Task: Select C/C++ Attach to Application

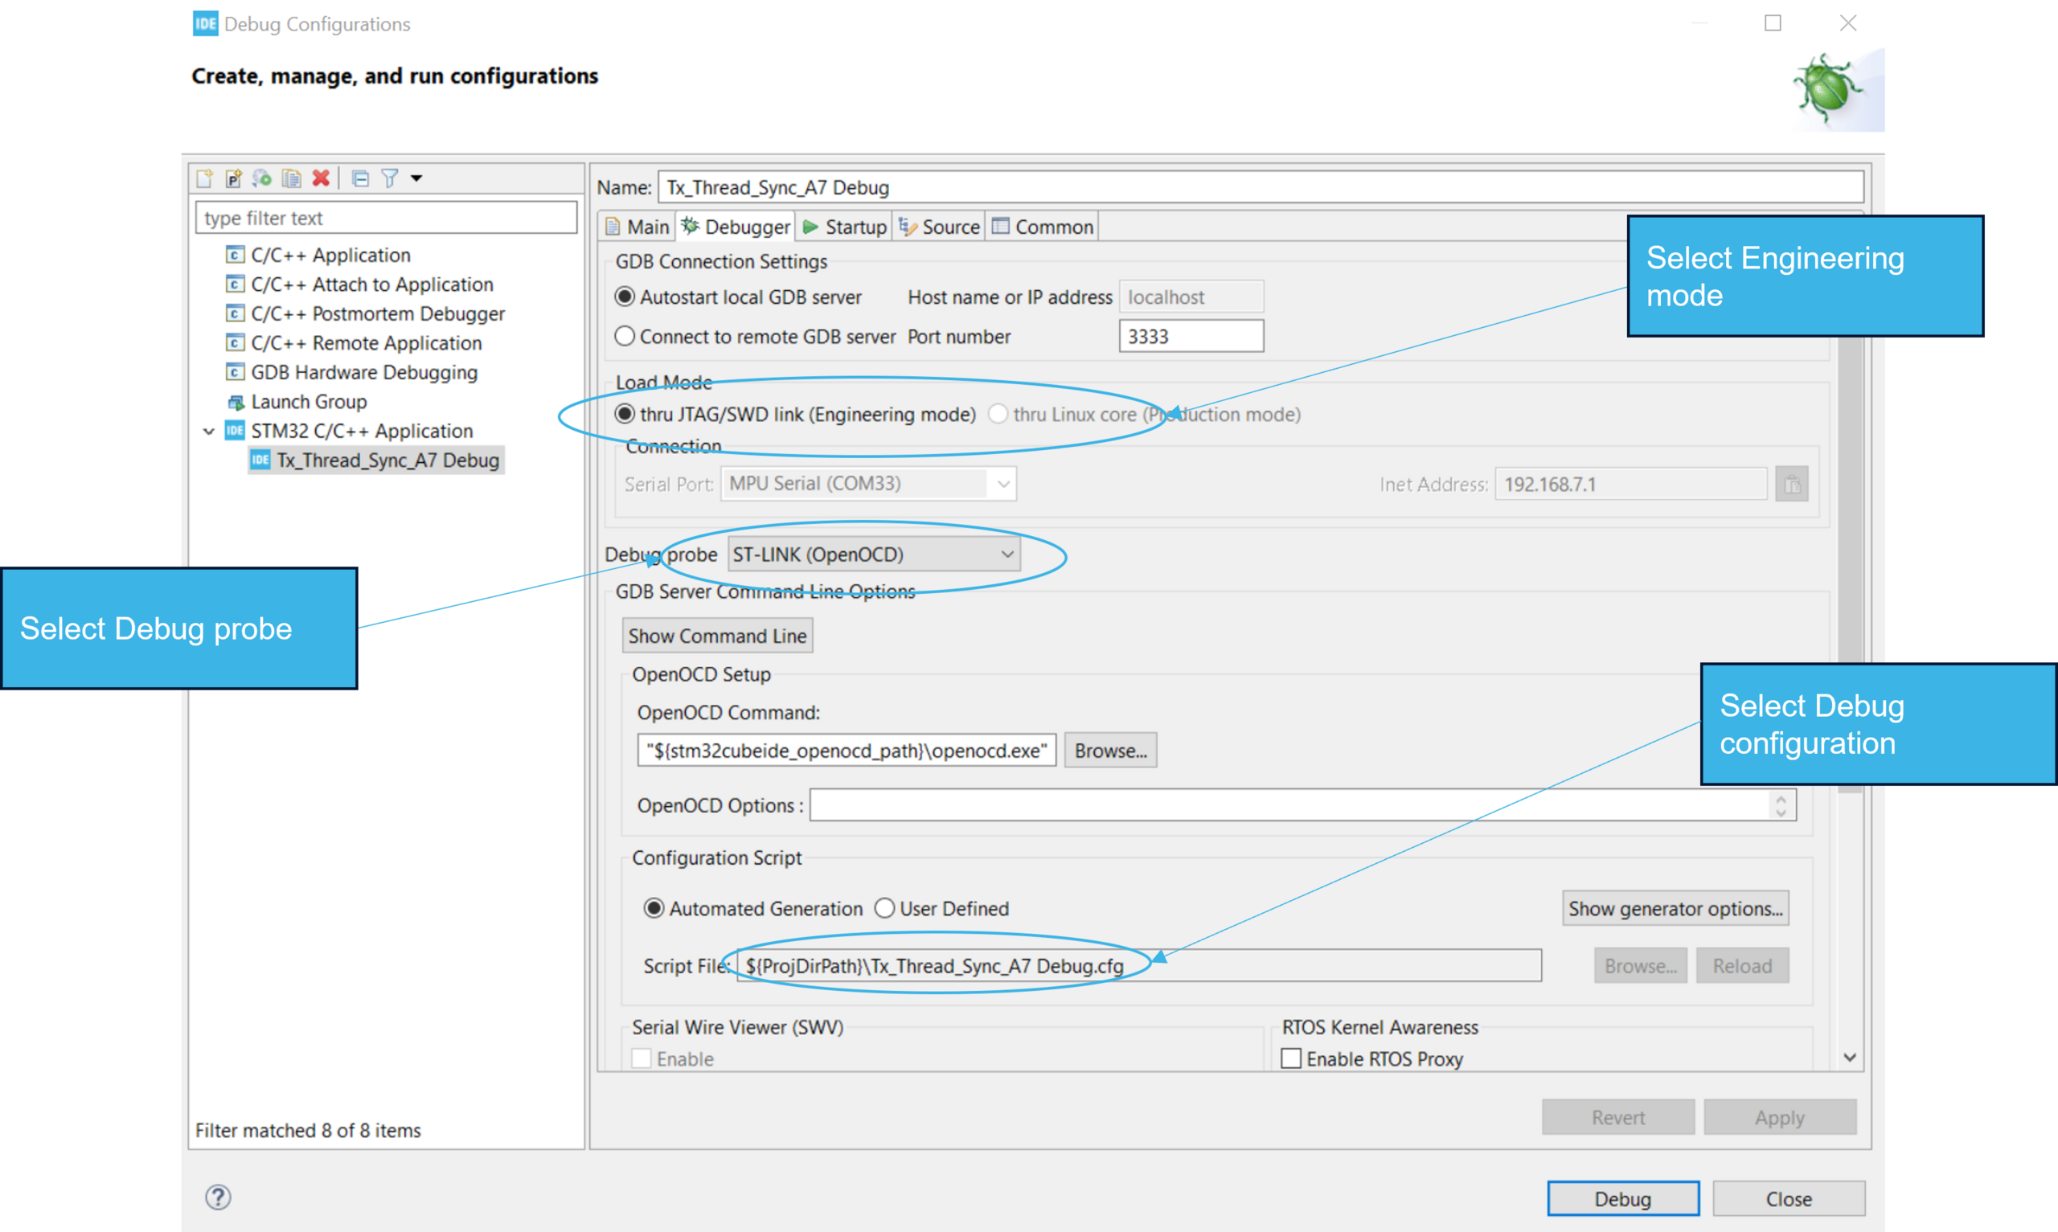Action: [359, 284]
